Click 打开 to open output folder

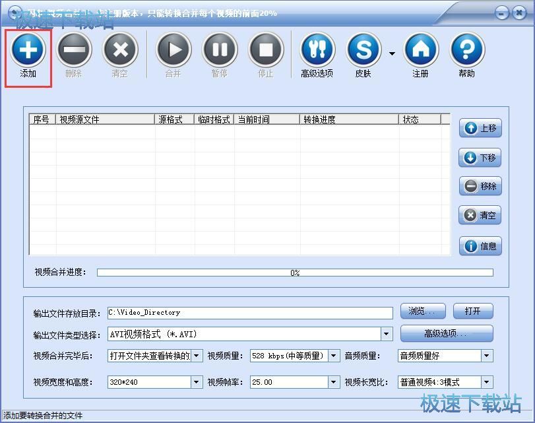point(472,311)
